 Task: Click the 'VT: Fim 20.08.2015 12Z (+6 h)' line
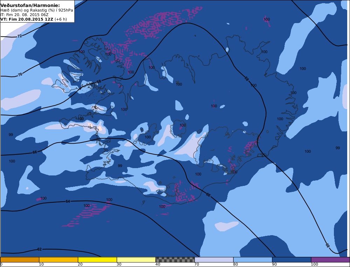34,19
